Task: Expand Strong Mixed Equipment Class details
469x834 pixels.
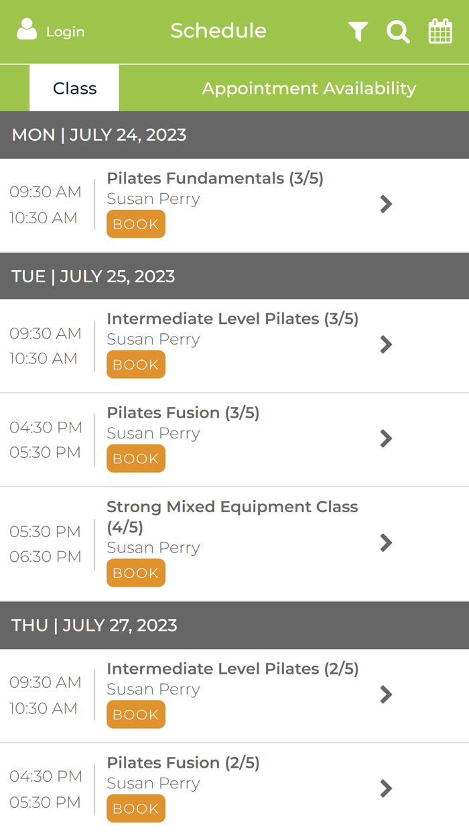Action: coord(386,543)
